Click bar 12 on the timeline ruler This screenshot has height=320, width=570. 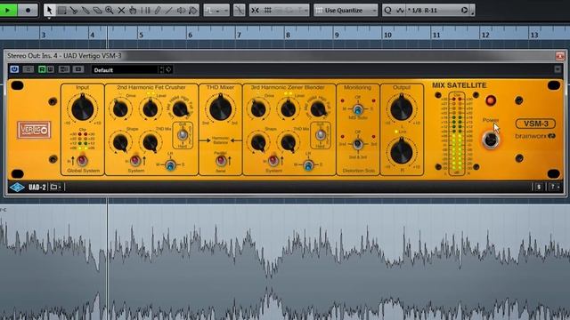(484, 35)
